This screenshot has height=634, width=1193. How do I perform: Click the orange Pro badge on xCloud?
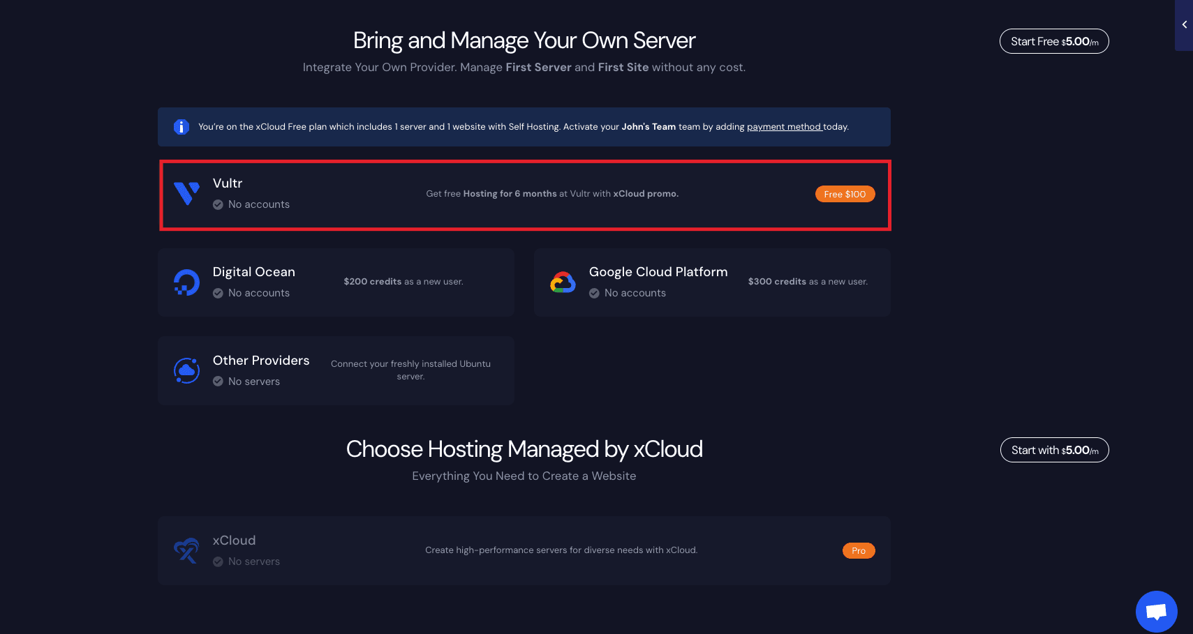(858, 550)
